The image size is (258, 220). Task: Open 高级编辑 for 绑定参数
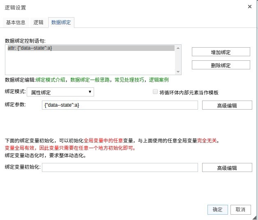(x=227, y=105)
